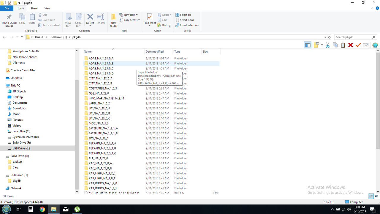Expand the New item dropdown
380x214 pixels.
pos(129,14)
